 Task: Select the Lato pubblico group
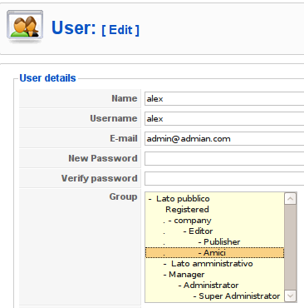coord(214,199)
